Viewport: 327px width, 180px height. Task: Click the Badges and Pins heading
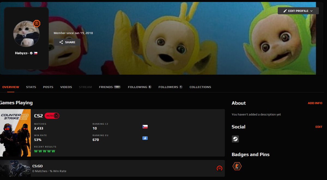[x=250, y=154]
